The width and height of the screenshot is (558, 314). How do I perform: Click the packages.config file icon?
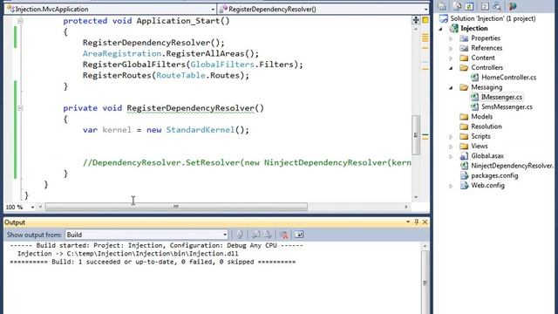(464, 175)
